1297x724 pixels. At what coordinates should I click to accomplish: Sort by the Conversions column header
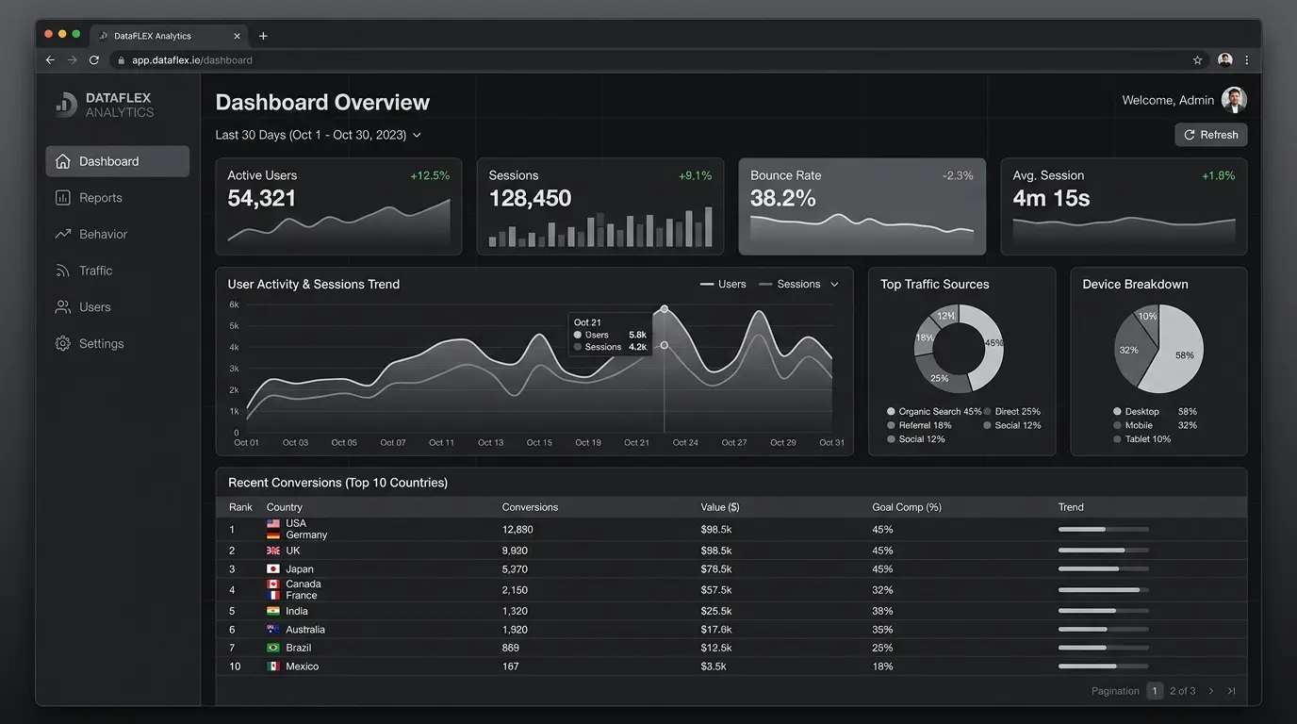click(530, 507)
